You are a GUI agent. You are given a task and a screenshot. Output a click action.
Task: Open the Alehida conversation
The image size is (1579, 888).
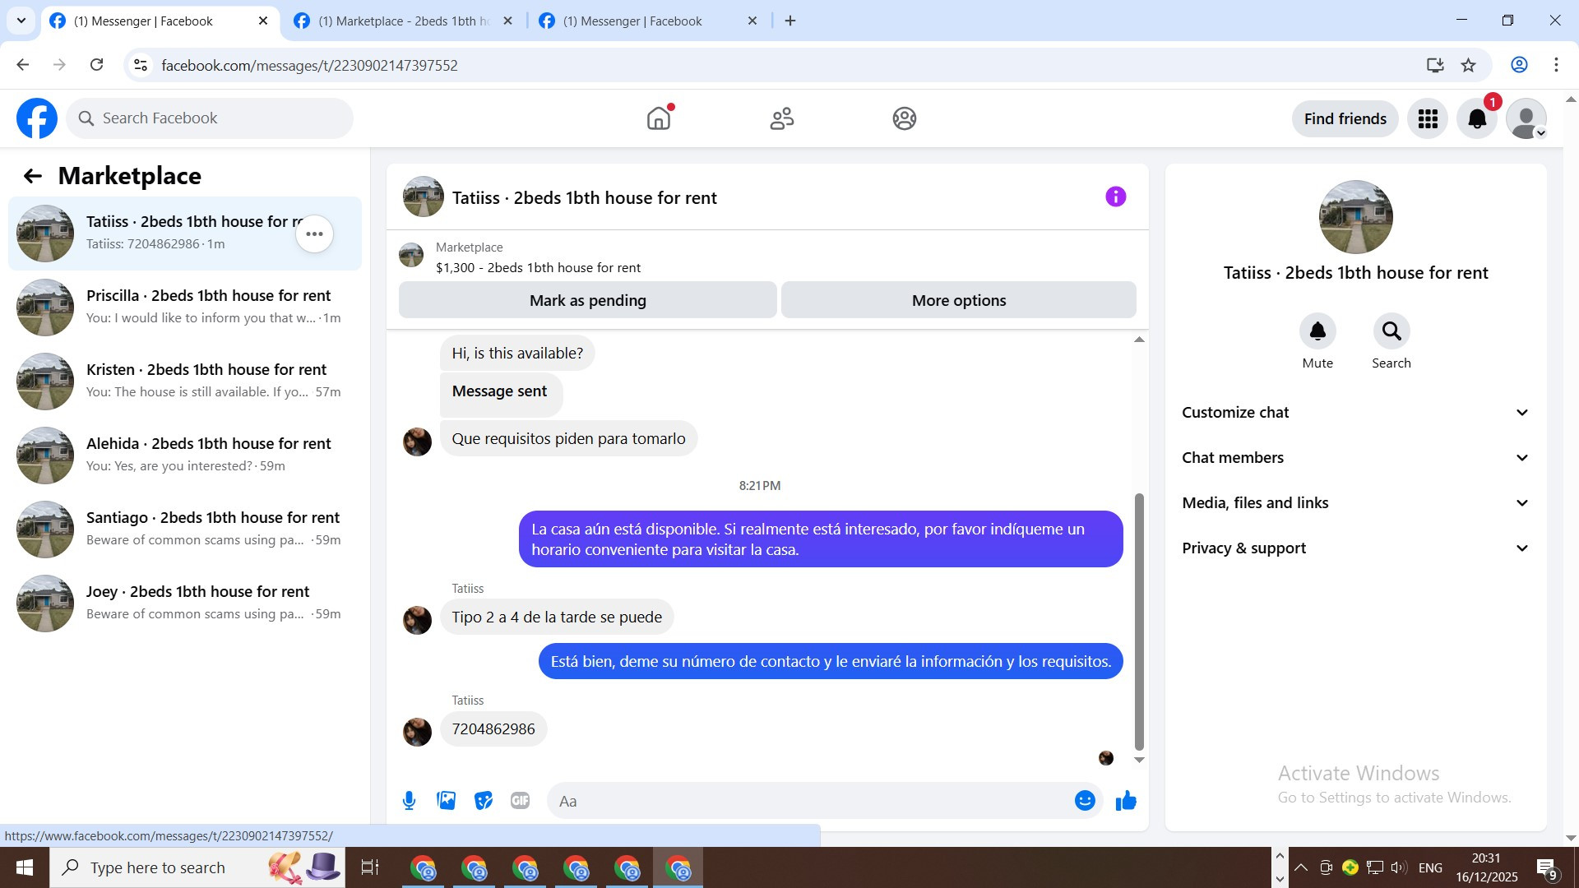click(185, 455)
